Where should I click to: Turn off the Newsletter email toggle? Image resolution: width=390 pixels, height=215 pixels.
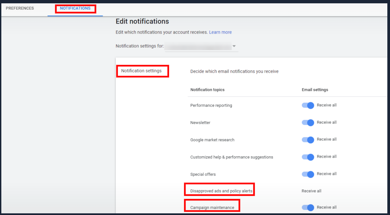pyautogui.click(x=308, y=122)
